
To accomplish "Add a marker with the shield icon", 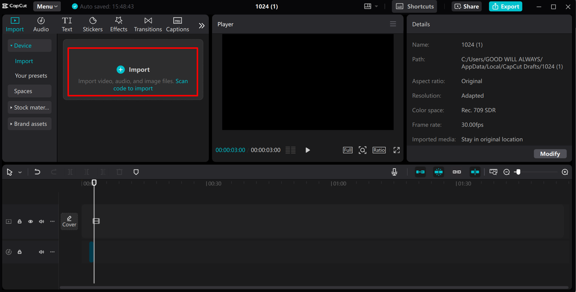I will (x=136, y=172).
